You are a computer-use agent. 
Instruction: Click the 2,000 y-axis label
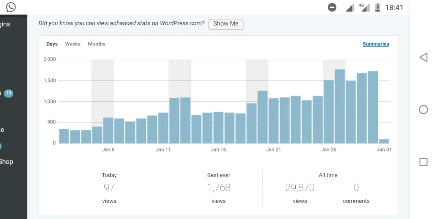pyautogui.click(x=50, y=59)
